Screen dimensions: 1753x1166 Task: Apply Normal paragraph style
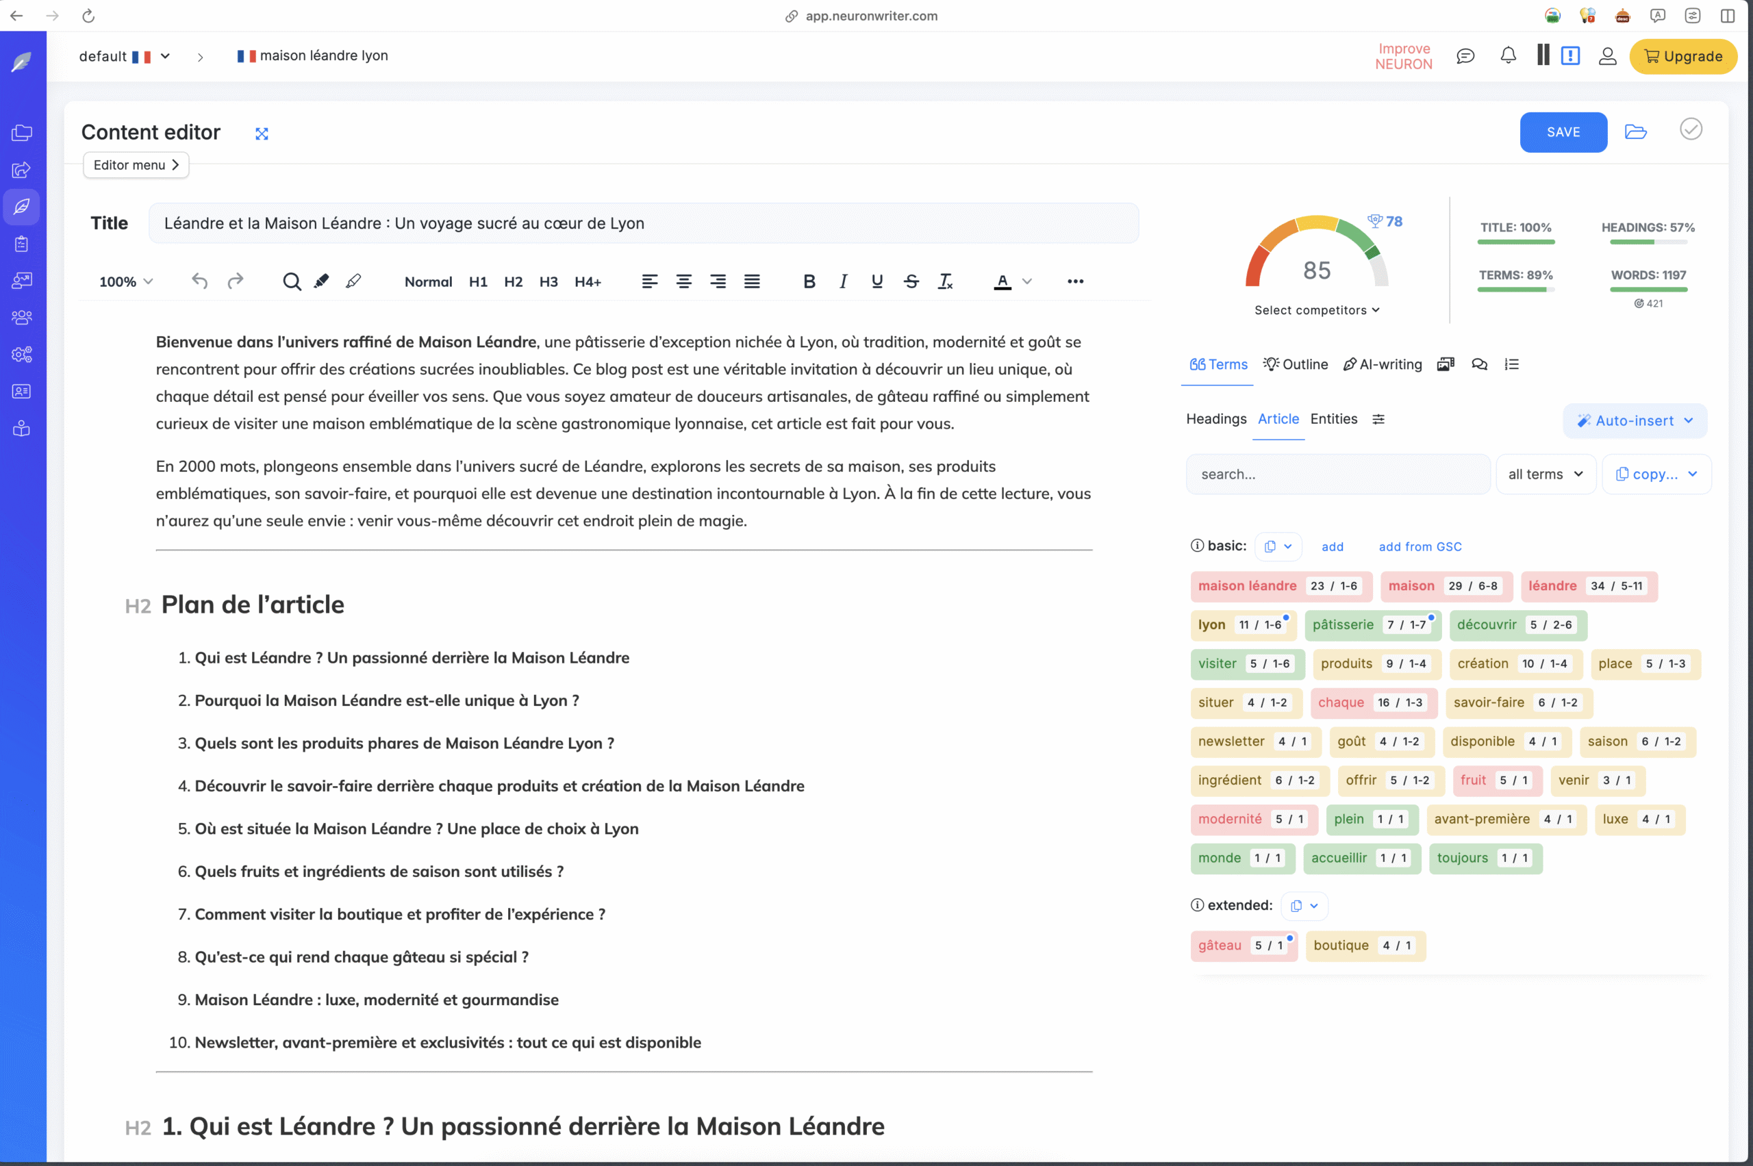pos(429,282)
